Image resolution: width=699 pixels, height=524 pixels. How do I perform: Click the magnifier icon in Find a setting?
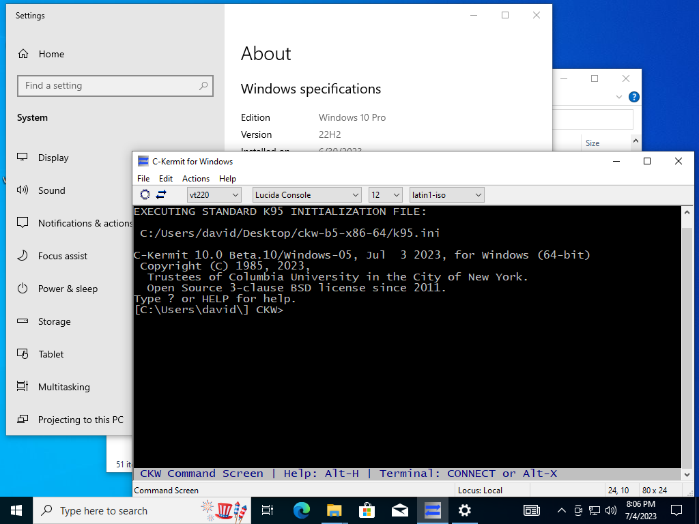coord(203,85)
